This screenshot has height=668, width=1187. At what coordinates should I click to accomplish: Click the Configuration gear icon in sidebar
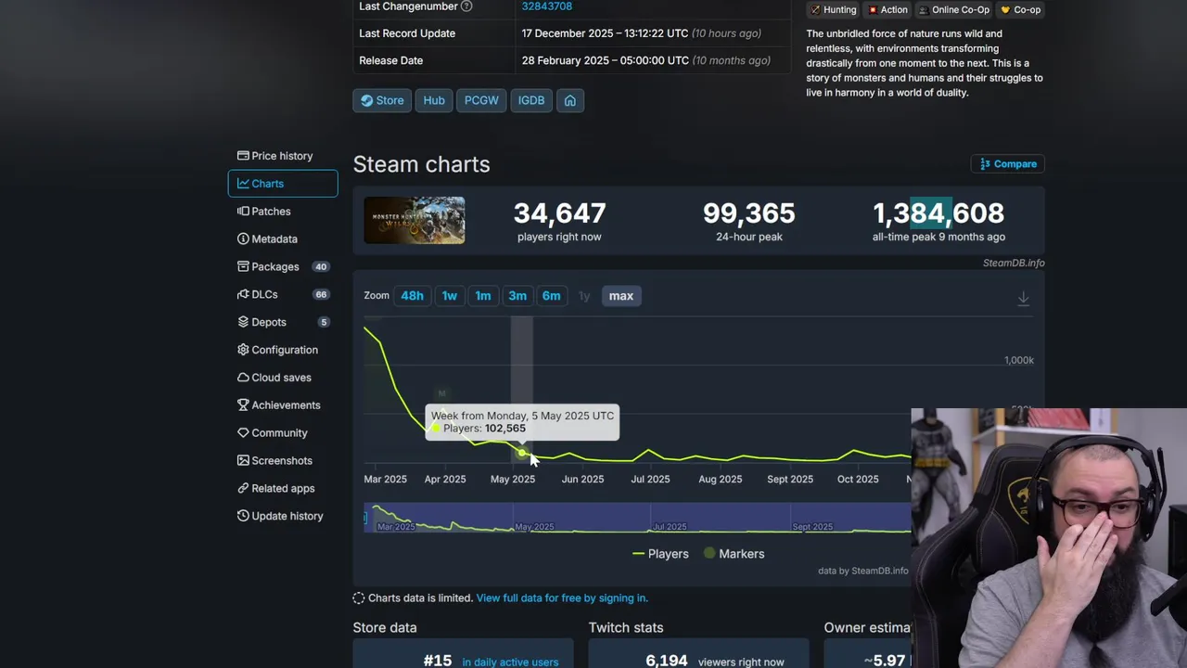243,350
